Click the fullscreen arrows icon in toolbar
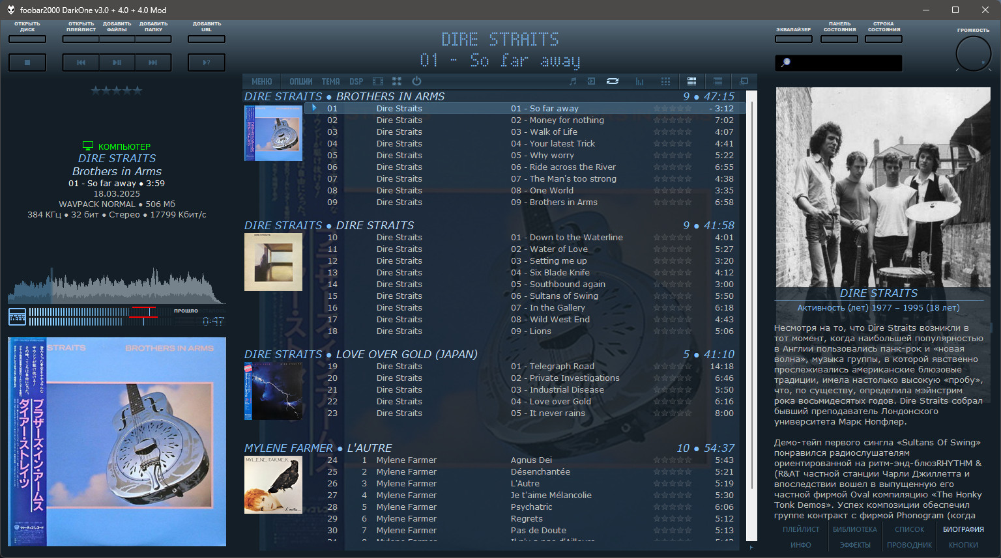Viewport: 1001px width, 558px height. 397,81
